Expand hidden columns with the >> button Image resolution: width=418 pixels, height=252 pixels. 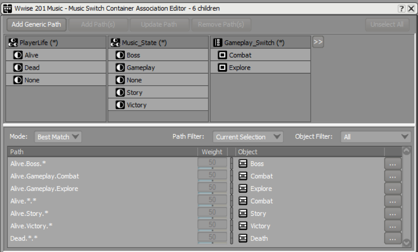click(x=318, y=43)
